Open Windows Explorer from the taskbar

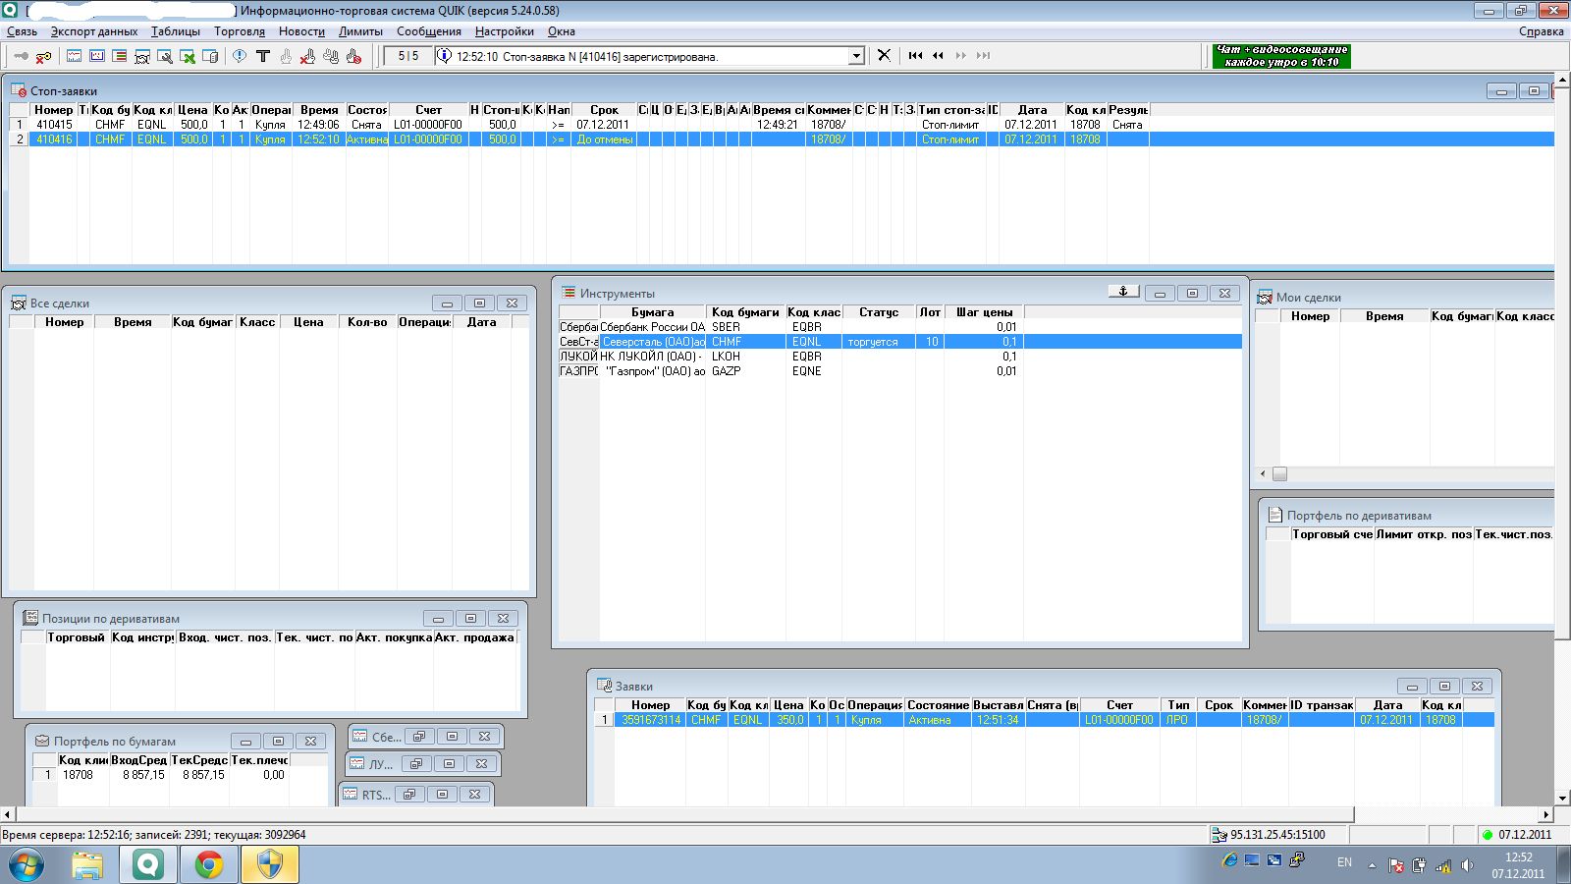click(88, 865)
